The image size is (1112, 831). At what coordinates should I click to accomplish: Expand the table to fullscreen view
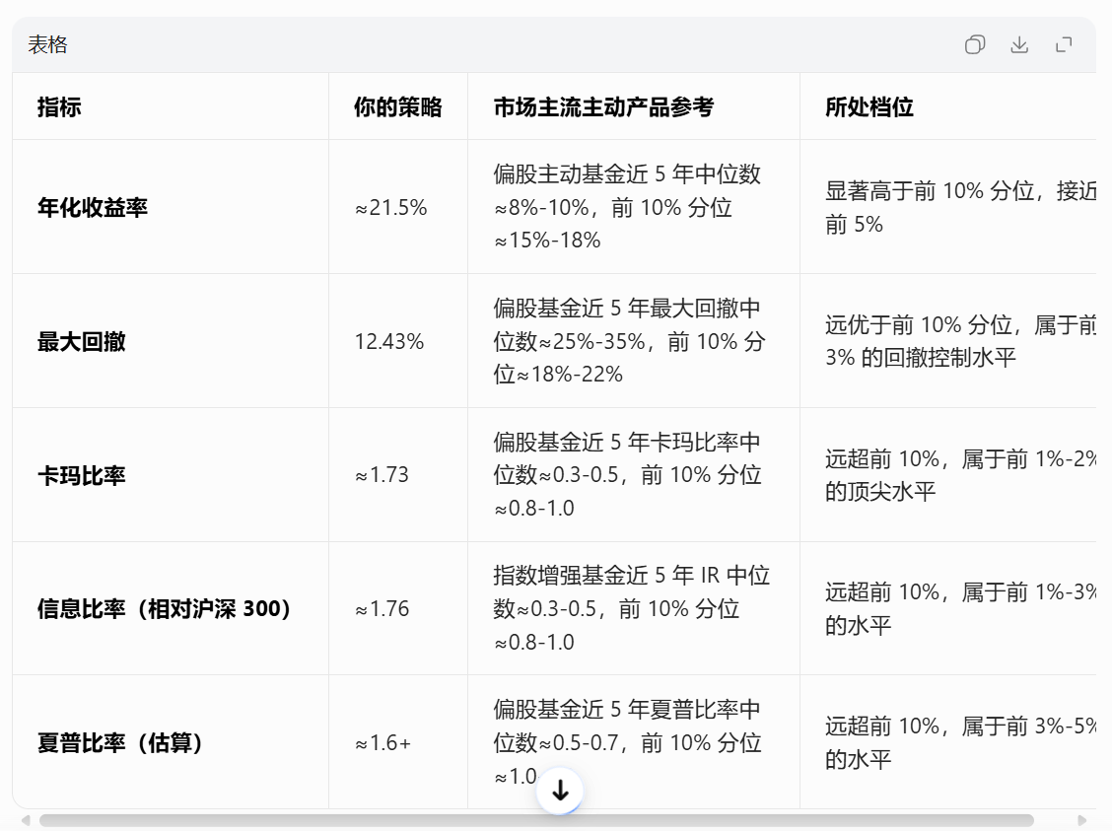(x=1064, y=45)
